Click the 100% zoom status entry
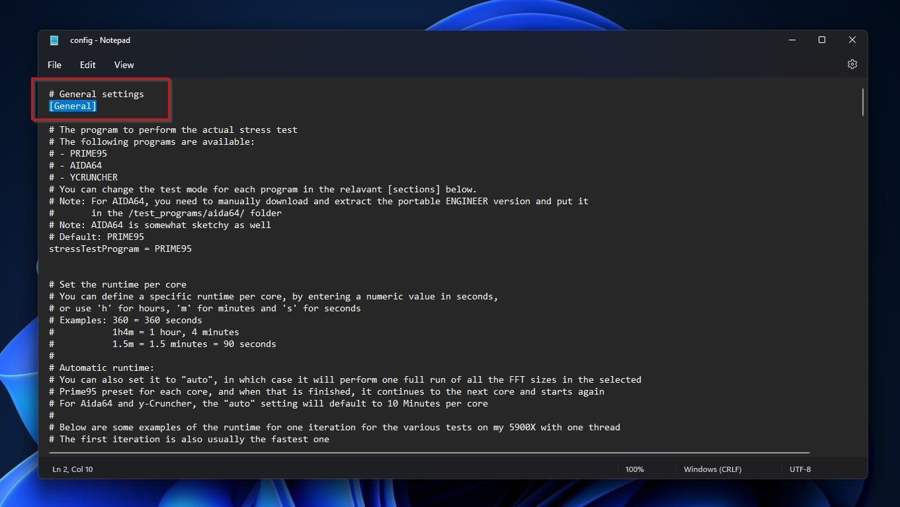Screen dimensions: 900x507 point(634,469)
